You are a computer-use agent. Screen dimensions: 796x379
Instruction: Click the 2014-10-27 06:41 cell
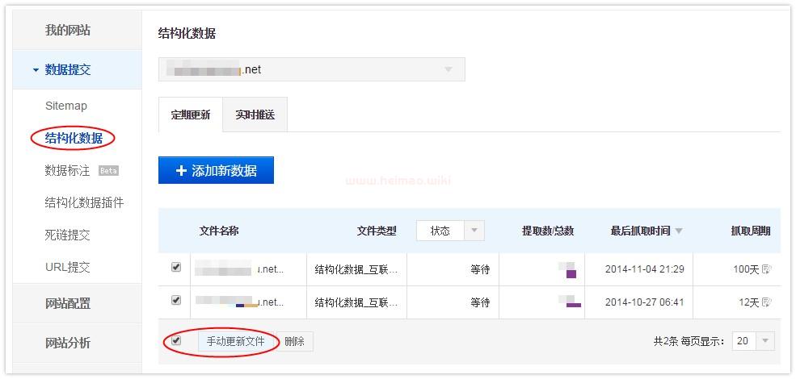645,302
